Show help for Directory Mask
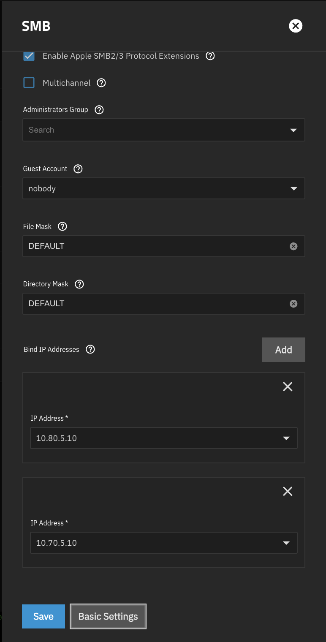 (x=79, y=284)
